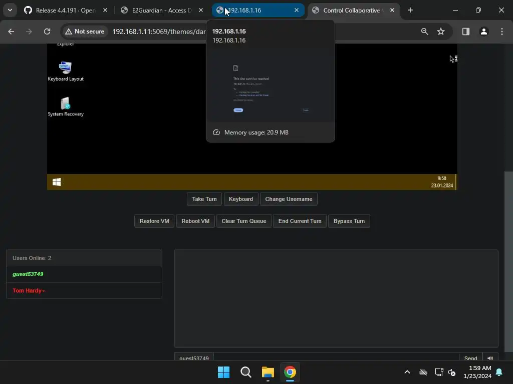Open the notifications bell icon
Screen dimensions: 513x384
[499, 372]
